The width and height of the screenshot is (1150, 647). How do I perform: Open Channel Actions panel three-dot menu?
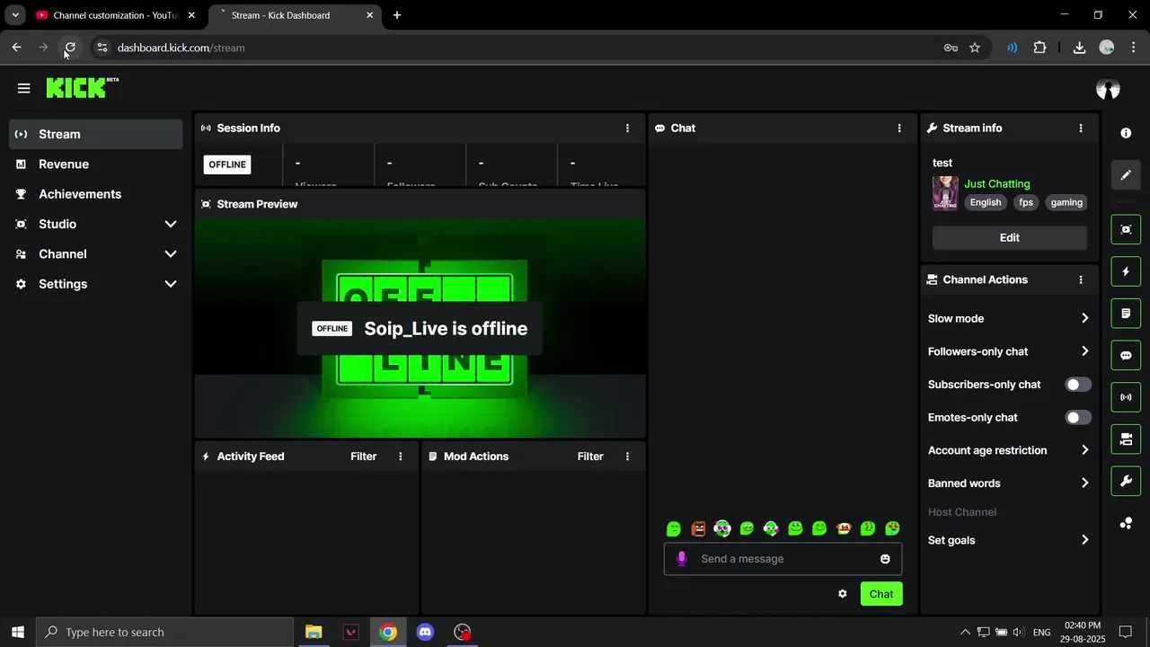click(1081, 280)
